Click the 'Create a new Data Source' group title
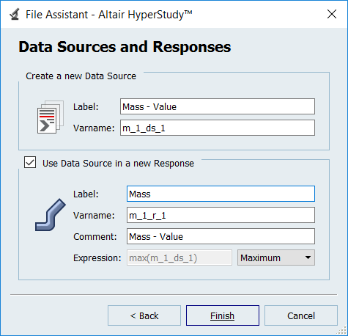 (x=81, y=76)
